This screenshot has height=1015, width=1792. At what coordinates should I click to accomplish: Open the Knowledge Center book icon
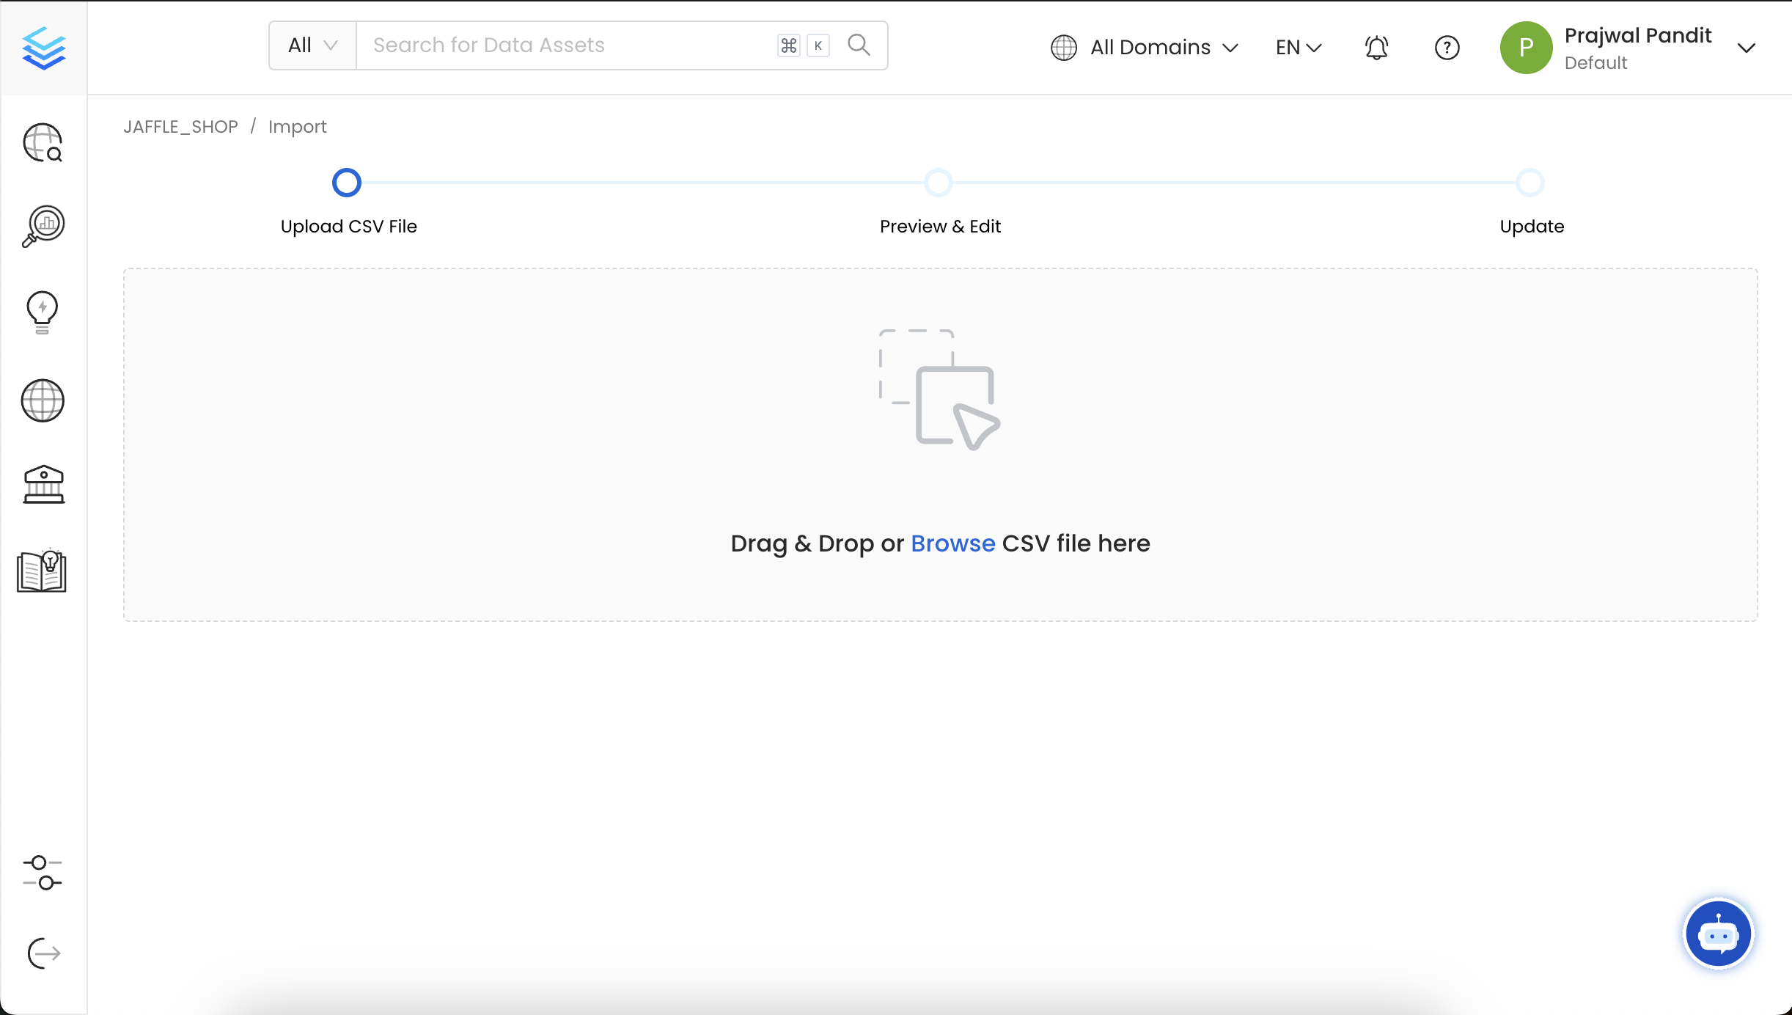[40, 571]
